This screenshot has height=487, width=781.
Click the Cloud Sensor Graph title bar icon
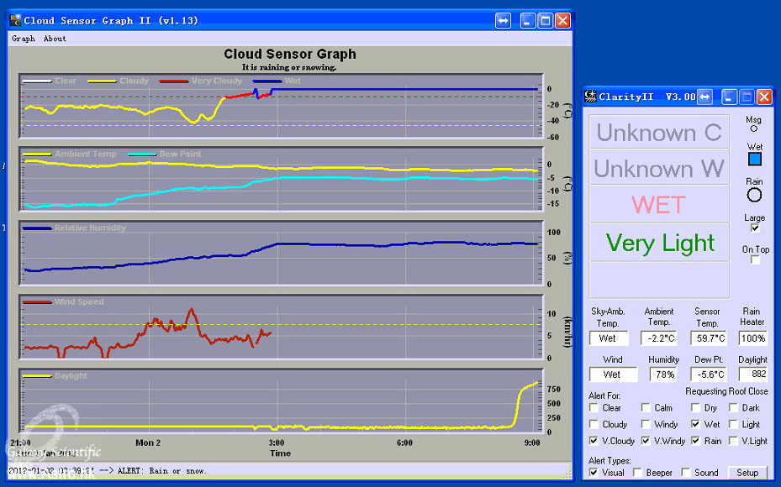coord(14,20)
